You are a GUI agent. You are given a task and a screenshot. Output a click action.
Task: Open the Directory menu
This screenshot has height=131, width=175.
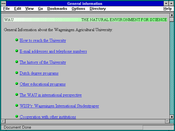click(x=98, y=9)
